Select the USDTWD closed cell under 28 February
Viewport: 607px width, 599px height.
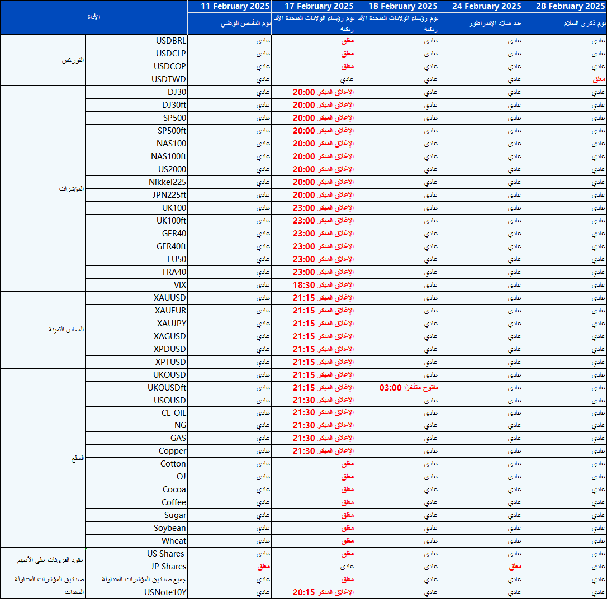565,79
